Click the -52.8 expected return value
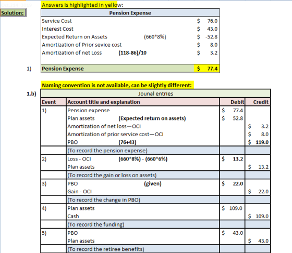Image resolution: width=292 pixels, height=253 pixels. (x=211, y=37)
